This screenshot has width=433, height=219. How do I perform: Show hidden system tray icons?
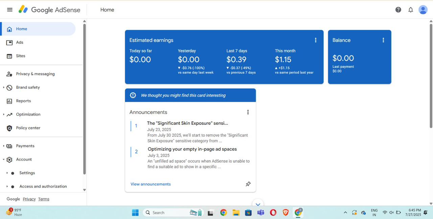pos(345,213)
